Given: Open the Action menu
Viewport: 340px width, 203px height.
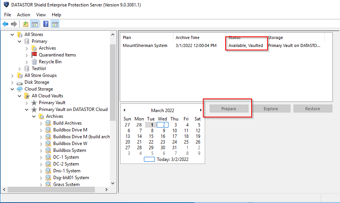Looking at the screenshot, I should (x=23, y=14).
